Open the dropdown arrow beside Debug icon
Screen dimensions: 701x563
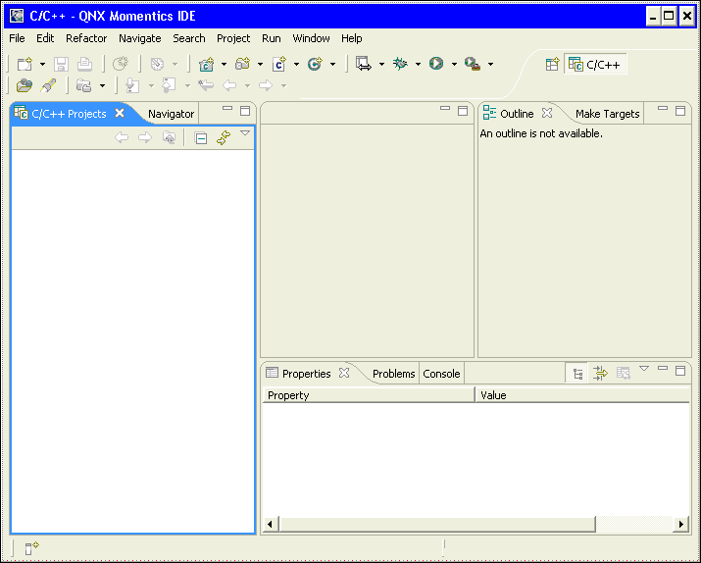click(x=418, y=65)
